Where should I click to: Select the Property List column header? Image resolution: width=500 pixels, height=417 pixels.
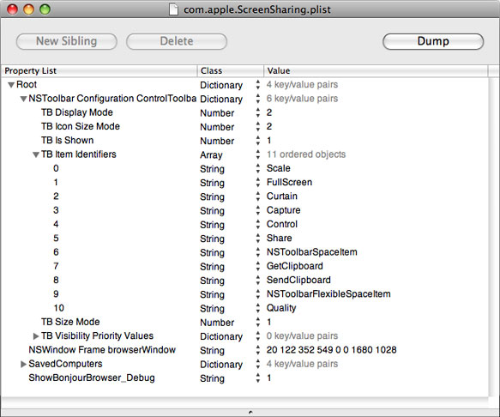coord(99,71)
